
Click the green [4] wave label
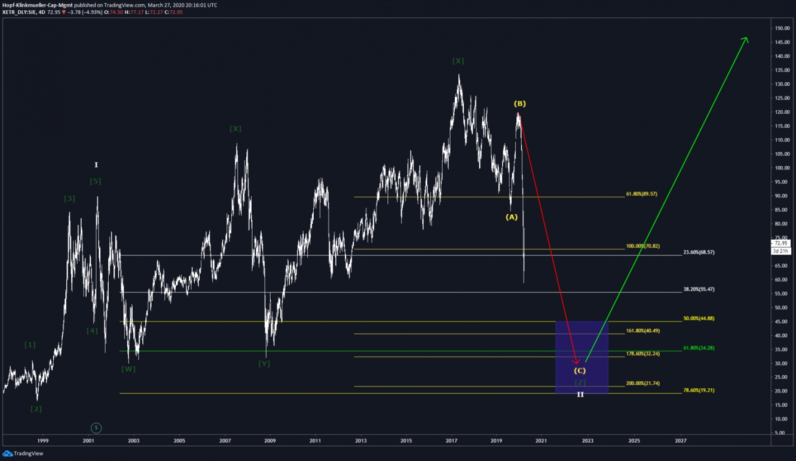[x=92, y=331]
